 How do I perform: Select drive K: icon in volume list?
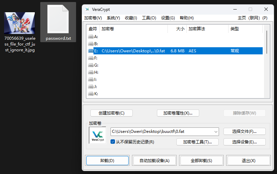91,93
